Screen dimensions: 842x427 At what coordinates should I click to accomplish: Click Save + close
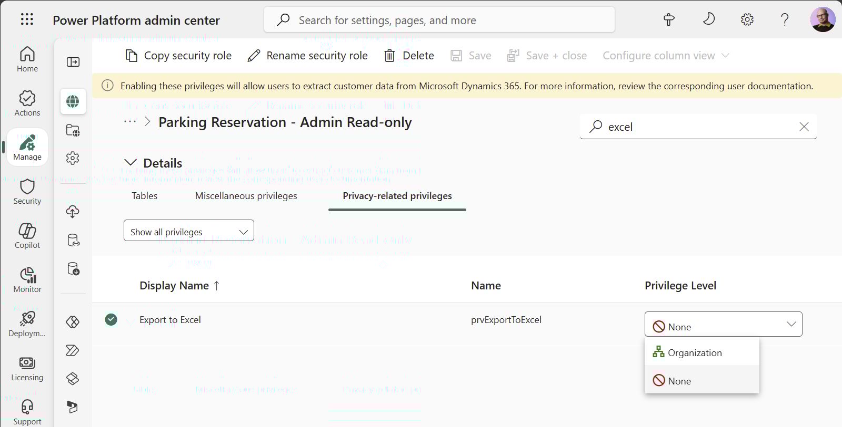tap(547, 56)
